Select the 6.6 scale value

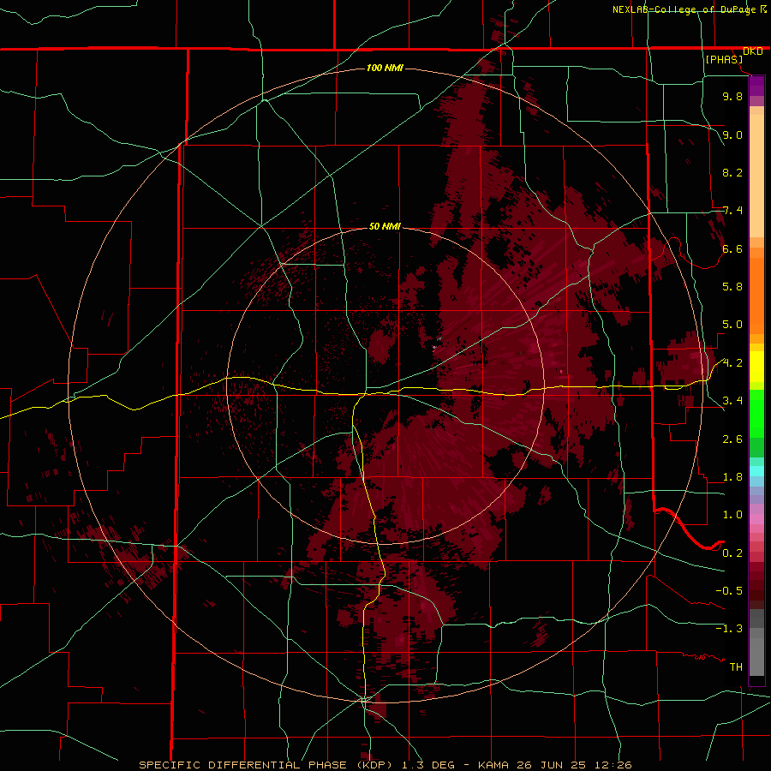(732, 248)
